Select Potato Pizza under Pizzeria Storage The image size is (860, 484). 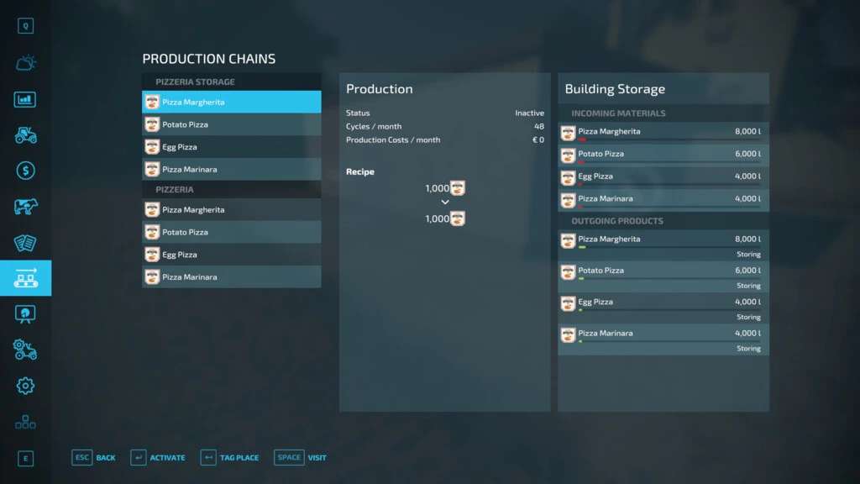[x=231, y=124]
